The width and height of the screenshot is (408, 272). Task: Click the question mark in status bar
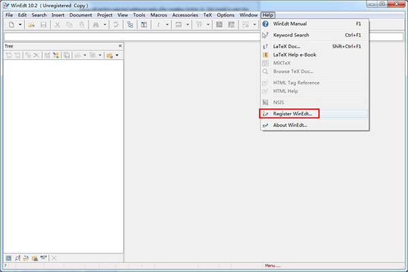5,265
